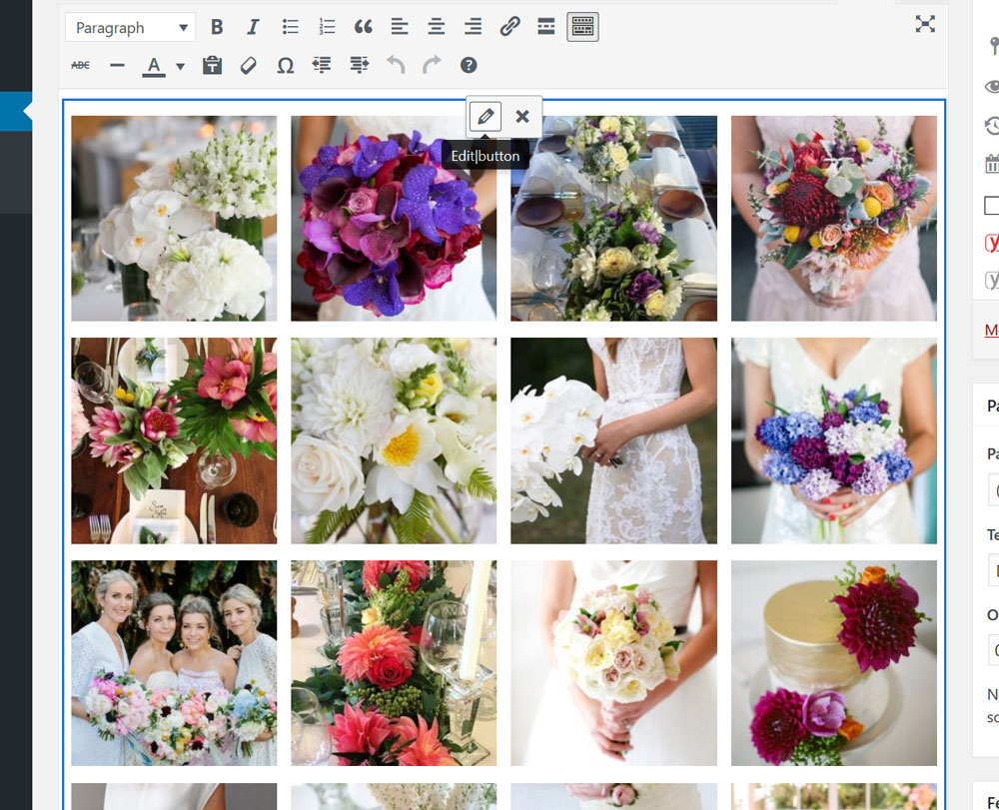Redo the last change
The image size is (999, 810).
point(432,65)
